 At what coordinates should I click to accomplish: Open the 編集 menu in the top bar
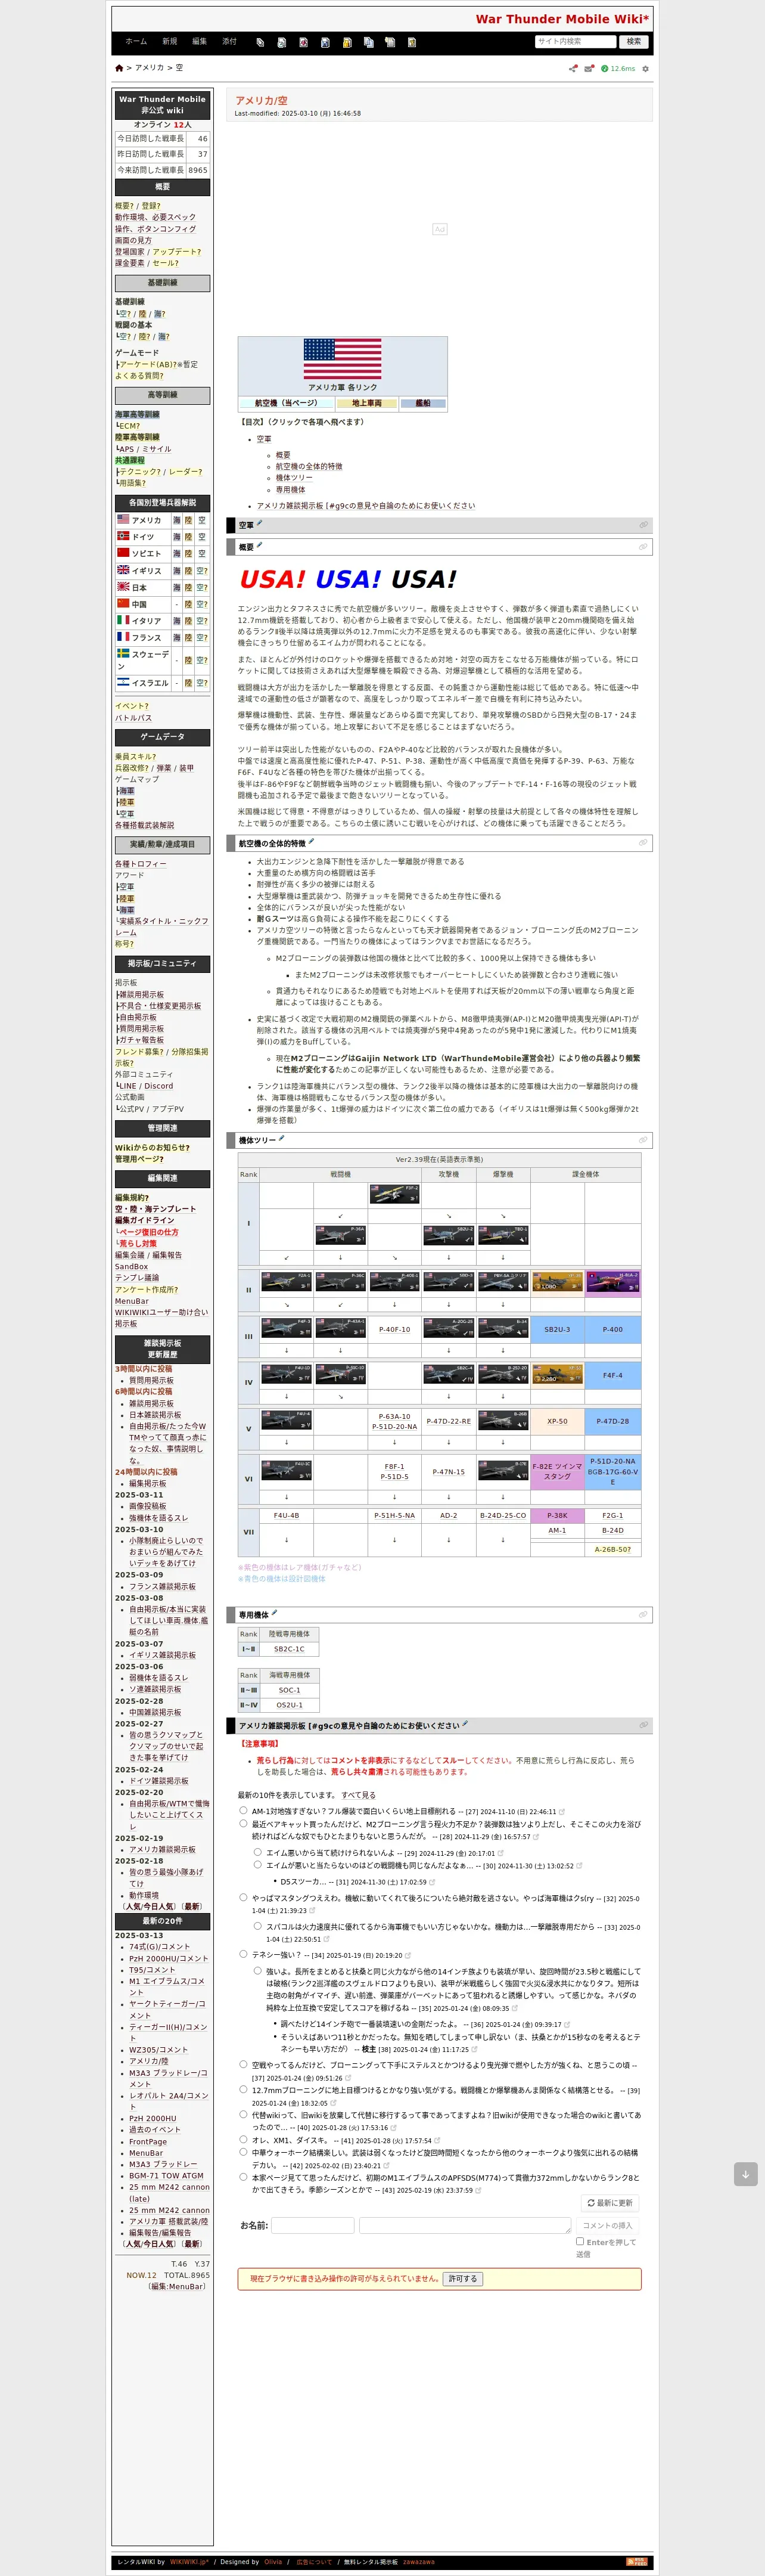point(199,41)
